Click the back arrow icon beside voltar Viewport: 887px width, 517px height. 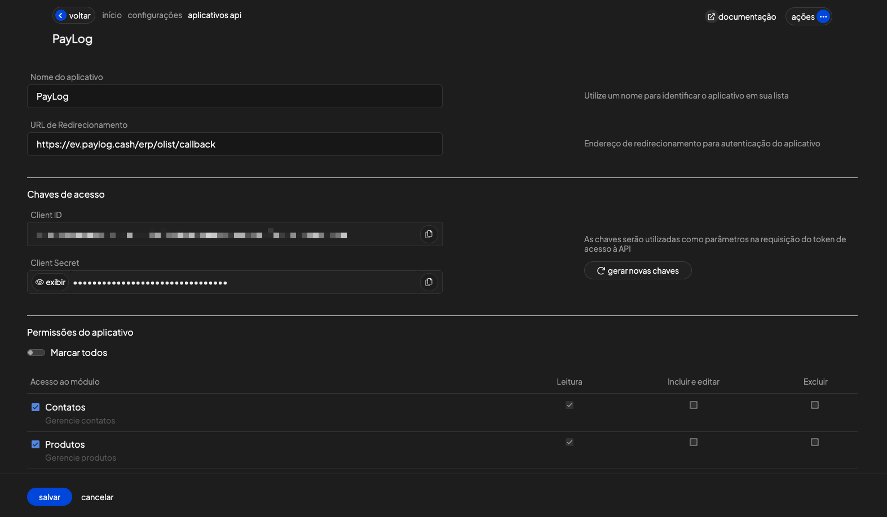click(x=61, y=16)
